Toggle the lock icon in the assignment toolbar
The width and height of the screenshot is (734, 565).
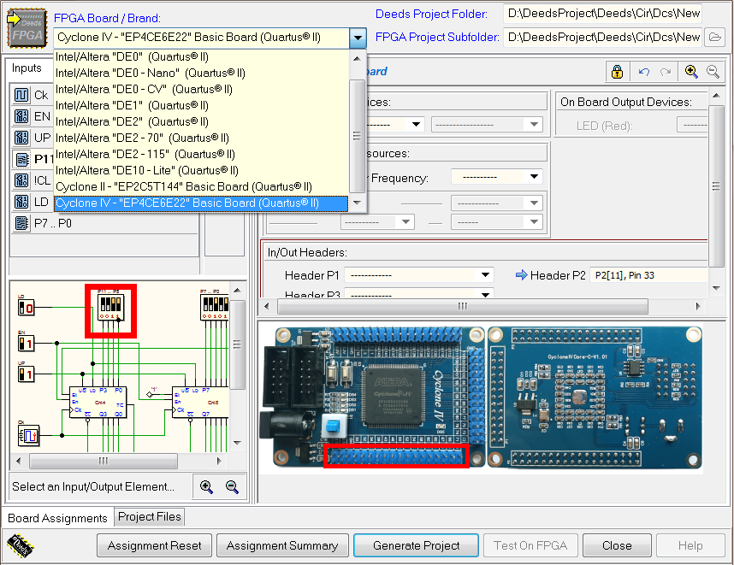[618, 72]
